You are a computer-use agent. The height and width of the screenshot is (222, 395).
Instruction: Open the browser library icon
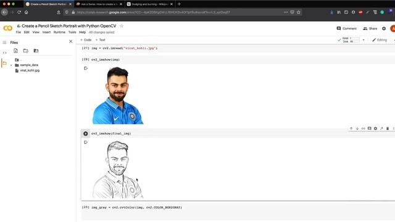[x=339, y=12]
